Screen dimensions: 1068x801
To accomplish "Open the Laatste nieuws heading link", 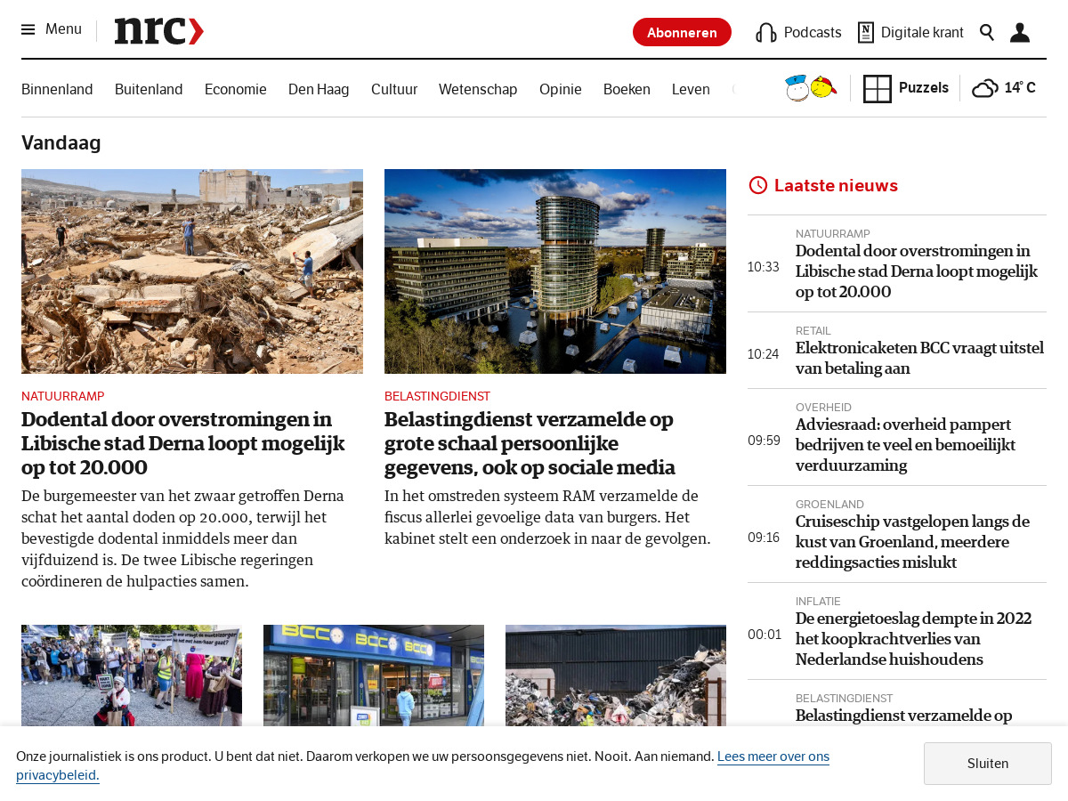I will coord(835,185).
